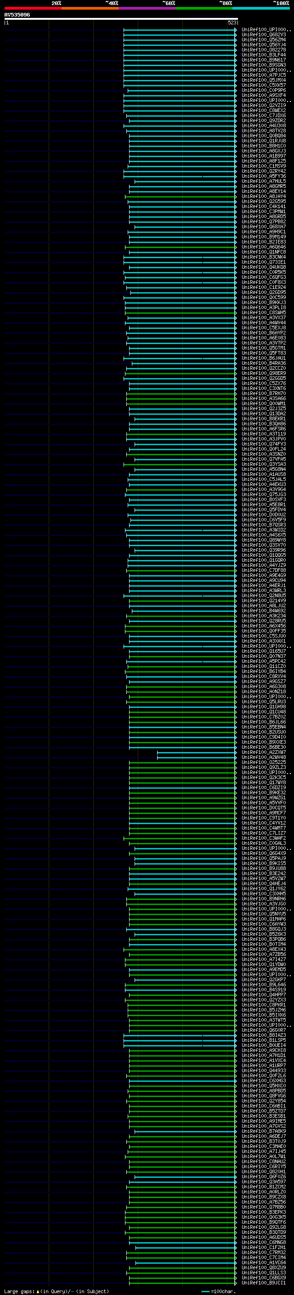Open hit UniRef100_B9XXE3
Viewport: 294px width, 1295px height.
pos(264,742)
